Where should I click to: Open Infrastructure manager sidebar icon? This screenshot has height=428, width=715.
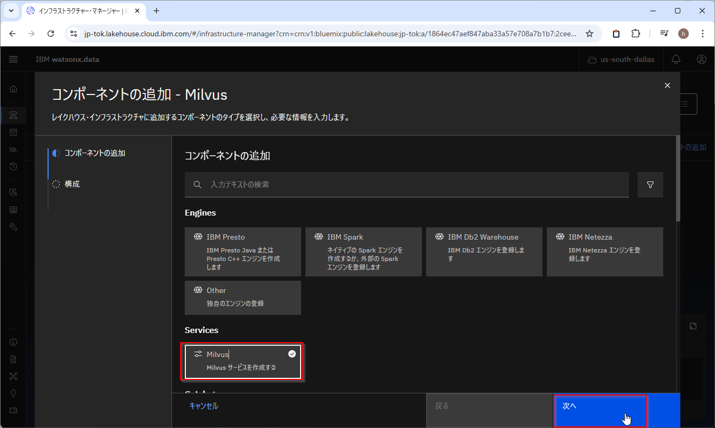point(13,115)
